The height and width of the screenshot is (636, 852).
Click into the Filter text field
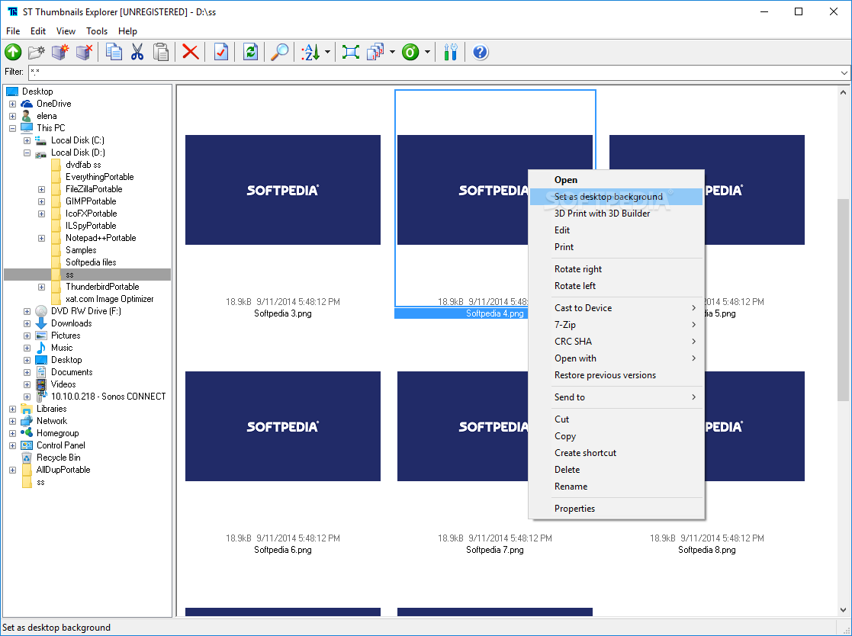point(433,72)
